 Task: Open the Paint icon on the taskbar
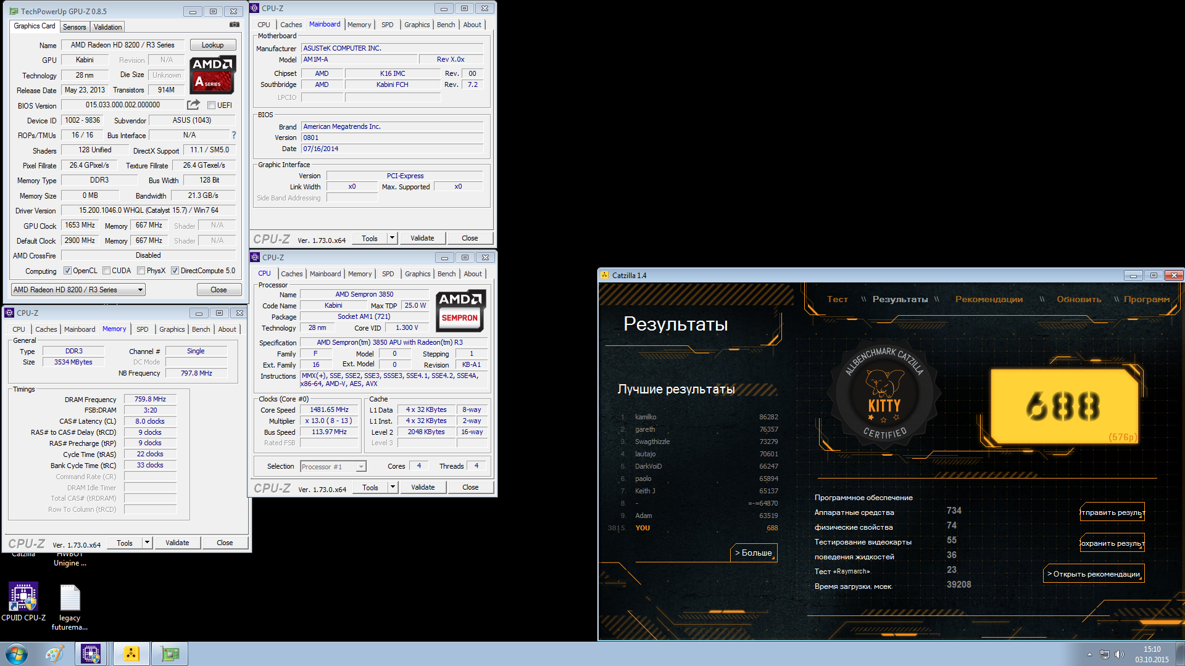[54, 654]
